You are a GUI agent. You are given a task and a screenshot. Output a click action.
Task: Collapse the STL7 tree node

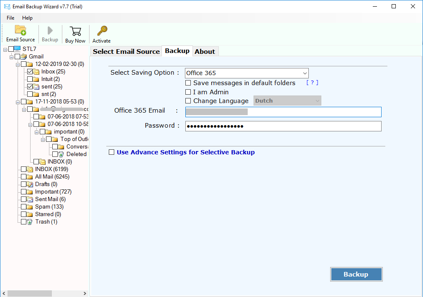[x=5, y=50]
